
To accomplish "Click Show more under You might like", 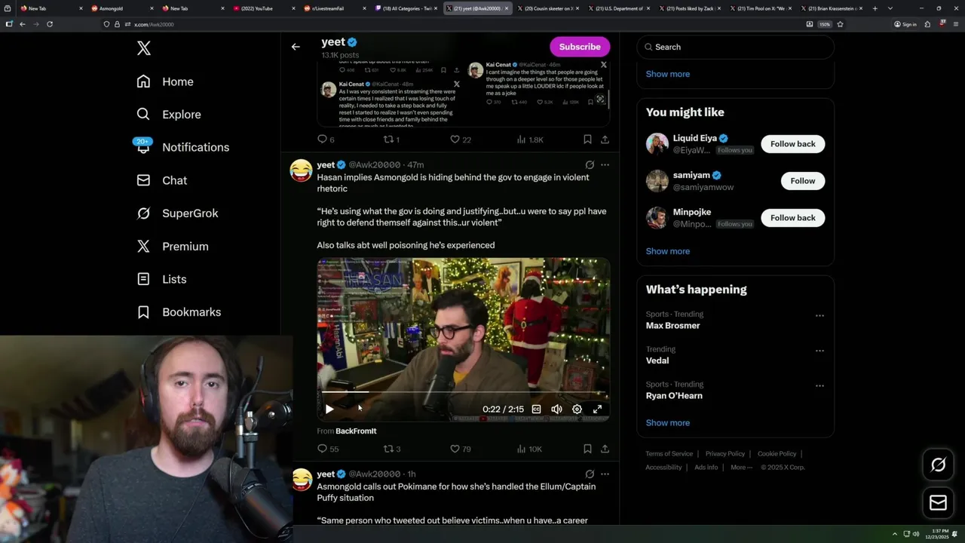I will (x=667, y=251).
